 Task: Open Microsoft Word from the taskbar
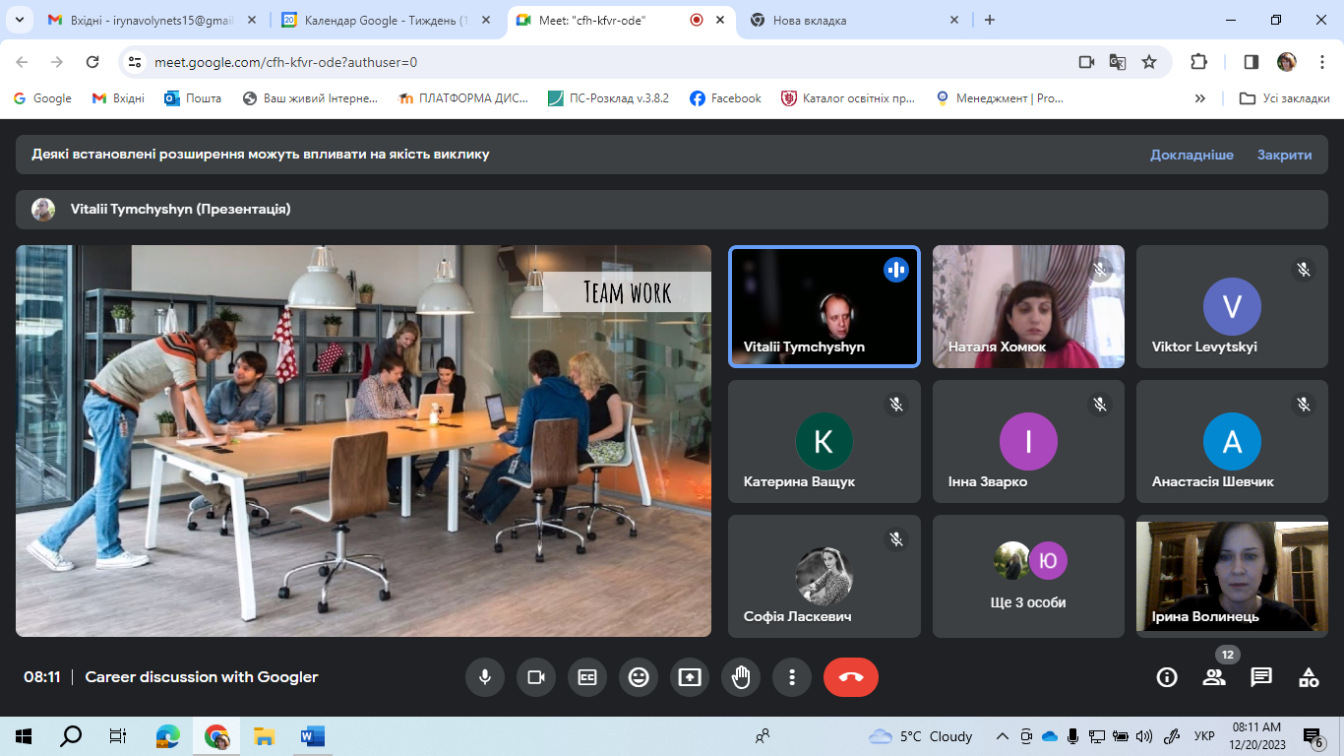pyautogui.click(x=312, y=736)
